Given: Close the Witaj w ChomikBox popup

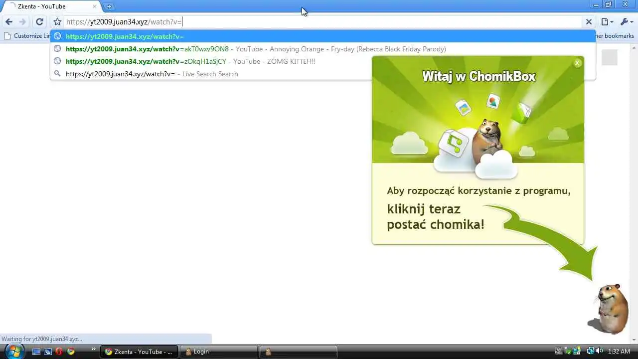Looking at the screenshot, I should (577, 63).
